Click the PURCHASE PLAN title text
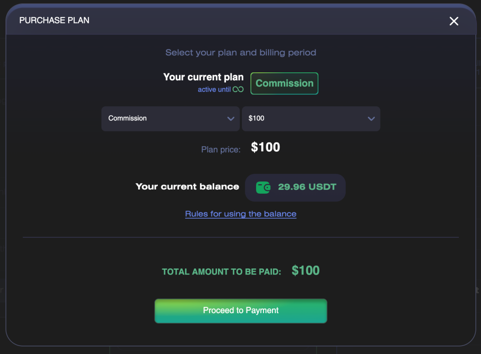 point(54,20)
